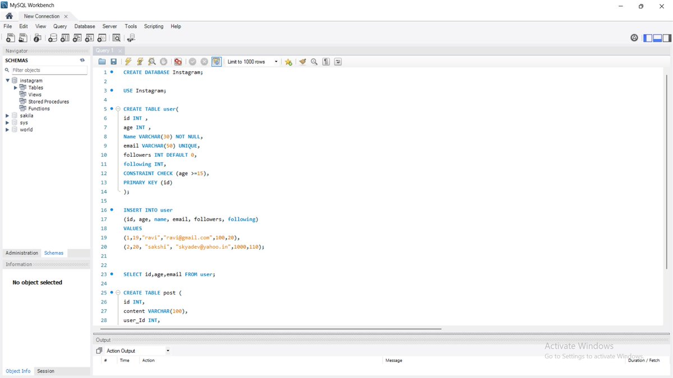Show find panel magnifier icon in editor
The height and width of the screenshot is (378, 673).
314,62
